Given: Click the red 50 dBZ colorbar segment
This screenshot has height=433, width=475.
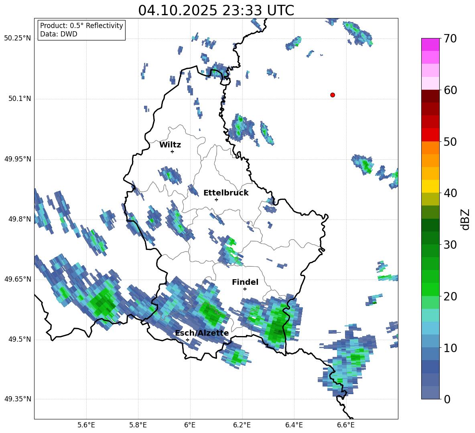Looking at the screenshot, I should (430, 135).
